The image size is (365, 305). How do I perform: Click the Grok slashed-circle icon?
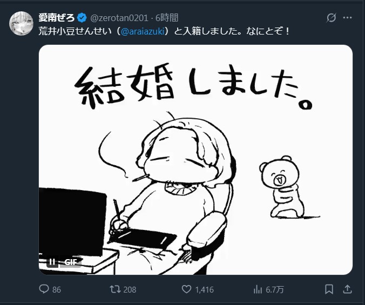[331, 18]
